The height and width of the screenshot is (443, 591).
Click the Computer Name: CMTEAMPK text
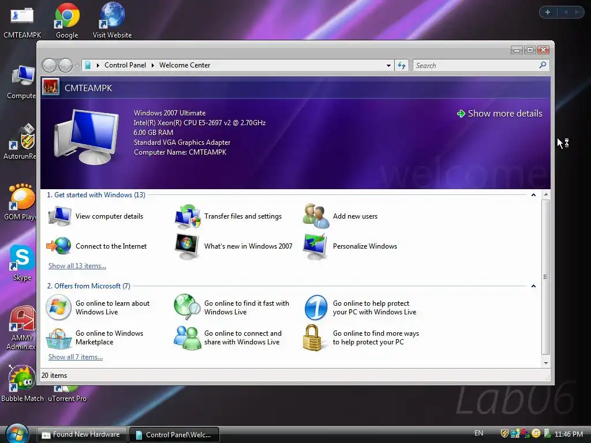tap(180, 152)
